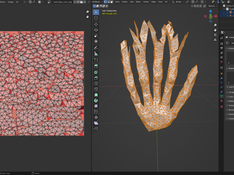Select the Shear tool

point(96,123)
